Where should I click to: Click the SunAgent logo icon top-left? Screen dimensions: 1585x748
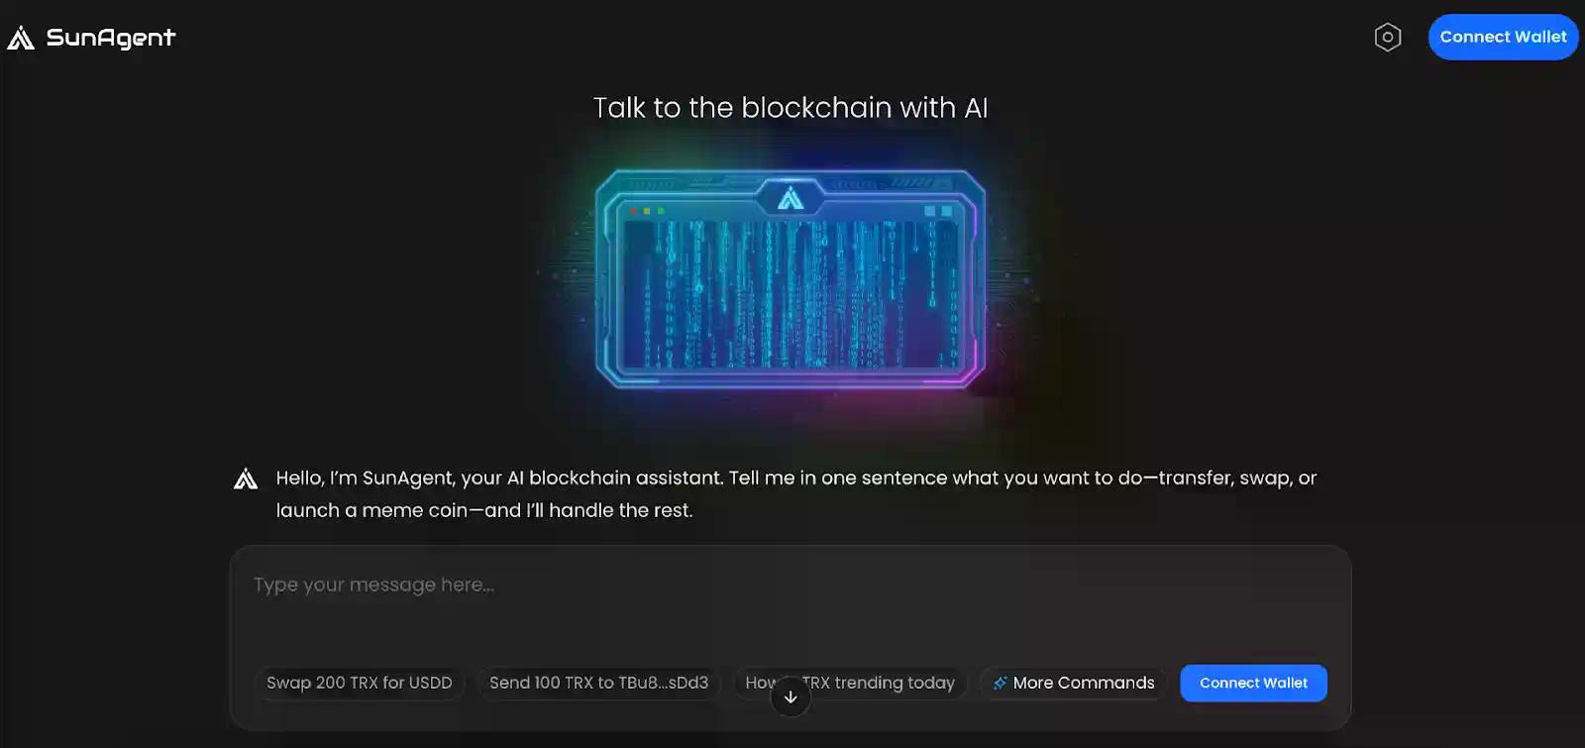point(22,37)
